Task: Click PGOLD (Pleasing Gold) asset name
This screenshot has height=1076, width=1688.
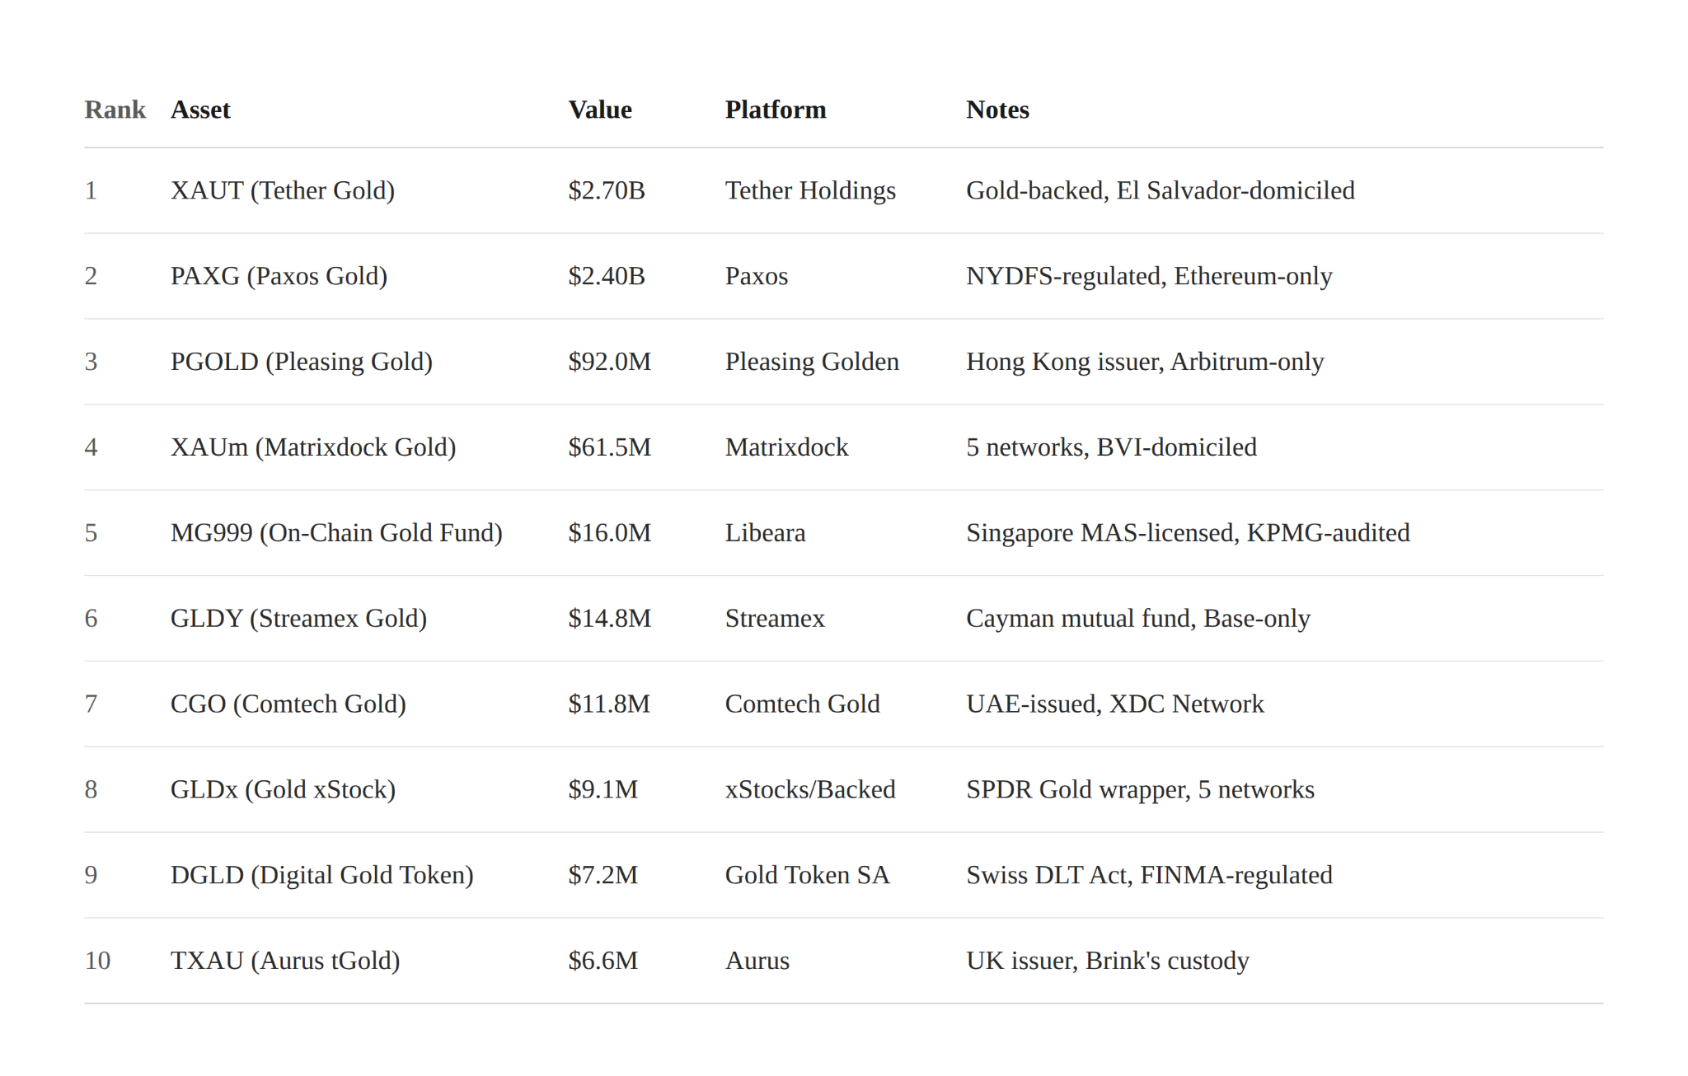Action: tap(301, 362)
